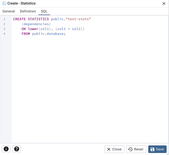Click the lower function name
This screenshot has width=169, height=155.
(x=33, y=29)
